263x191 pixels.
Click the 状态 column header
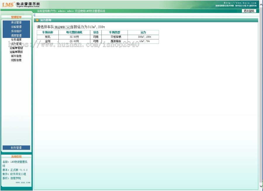pos(96,32)
